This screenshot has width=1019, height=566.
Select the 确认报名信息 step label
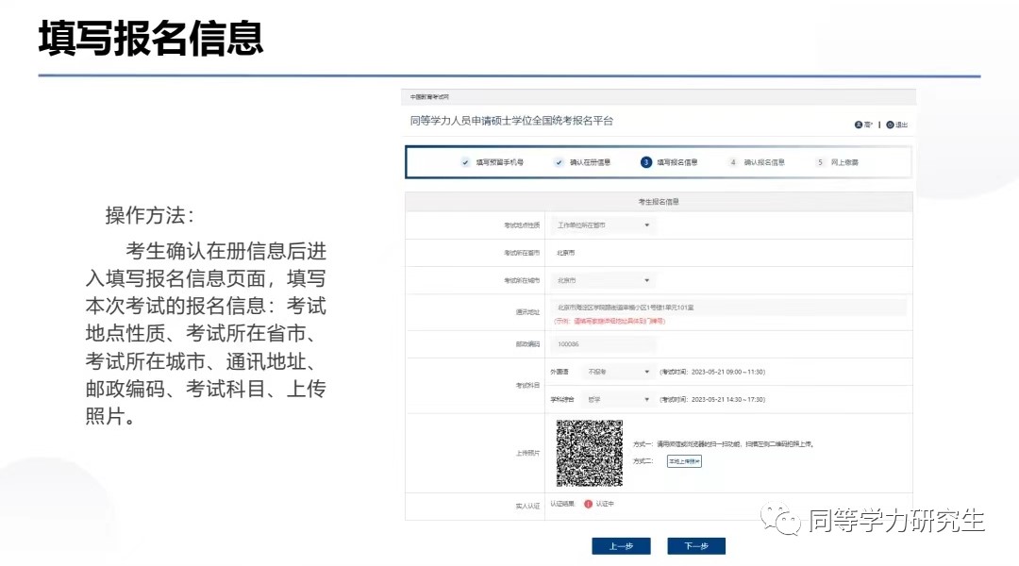tap(764, 162)
